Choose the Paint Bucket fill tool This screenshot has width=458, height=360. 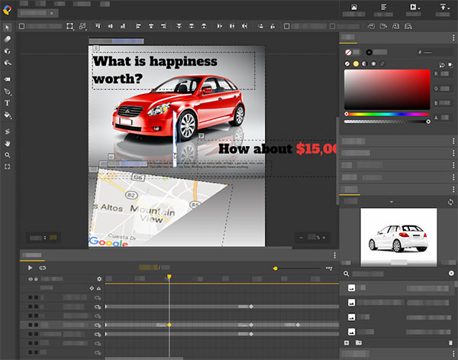(x=8, y=115)
